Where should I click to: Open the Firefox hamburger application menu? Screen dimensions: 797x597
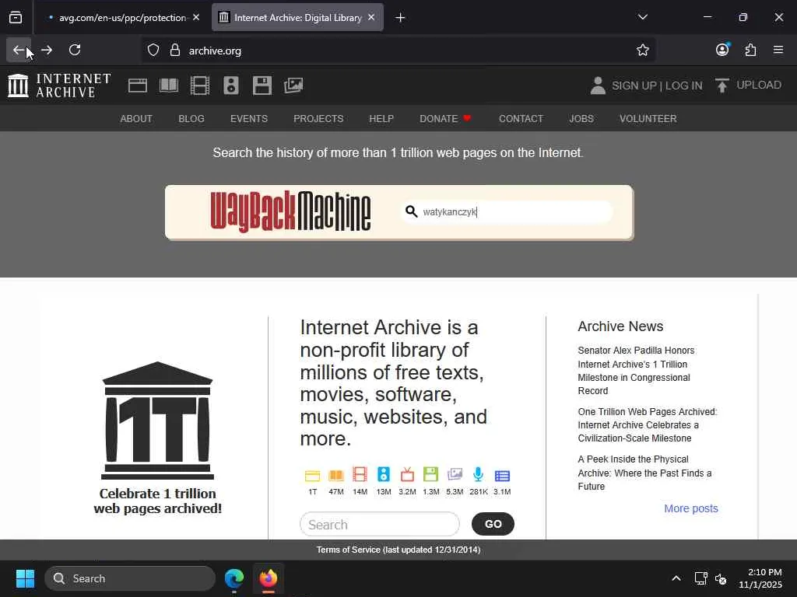(x=778, y=50)
